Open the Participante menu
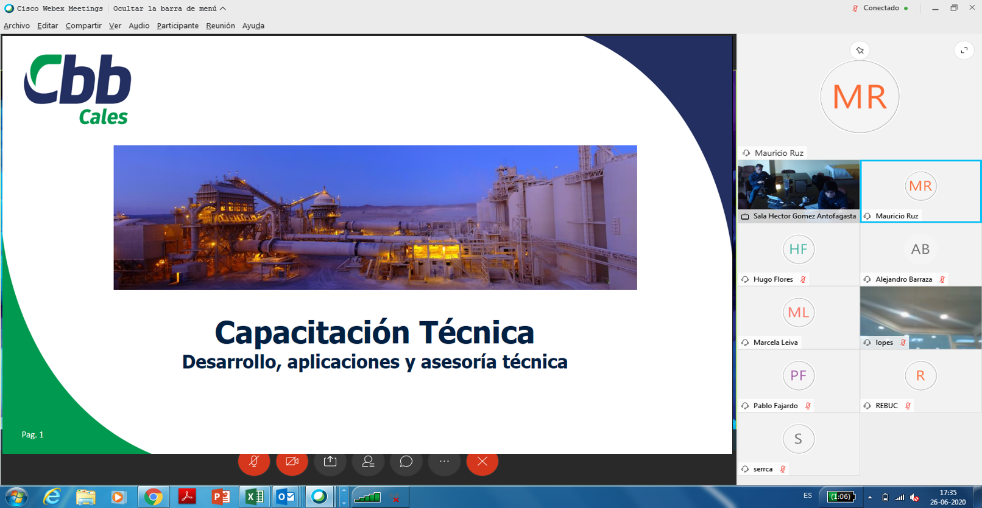The width and height of the screenshot is (982, 508). click(177, 26)
